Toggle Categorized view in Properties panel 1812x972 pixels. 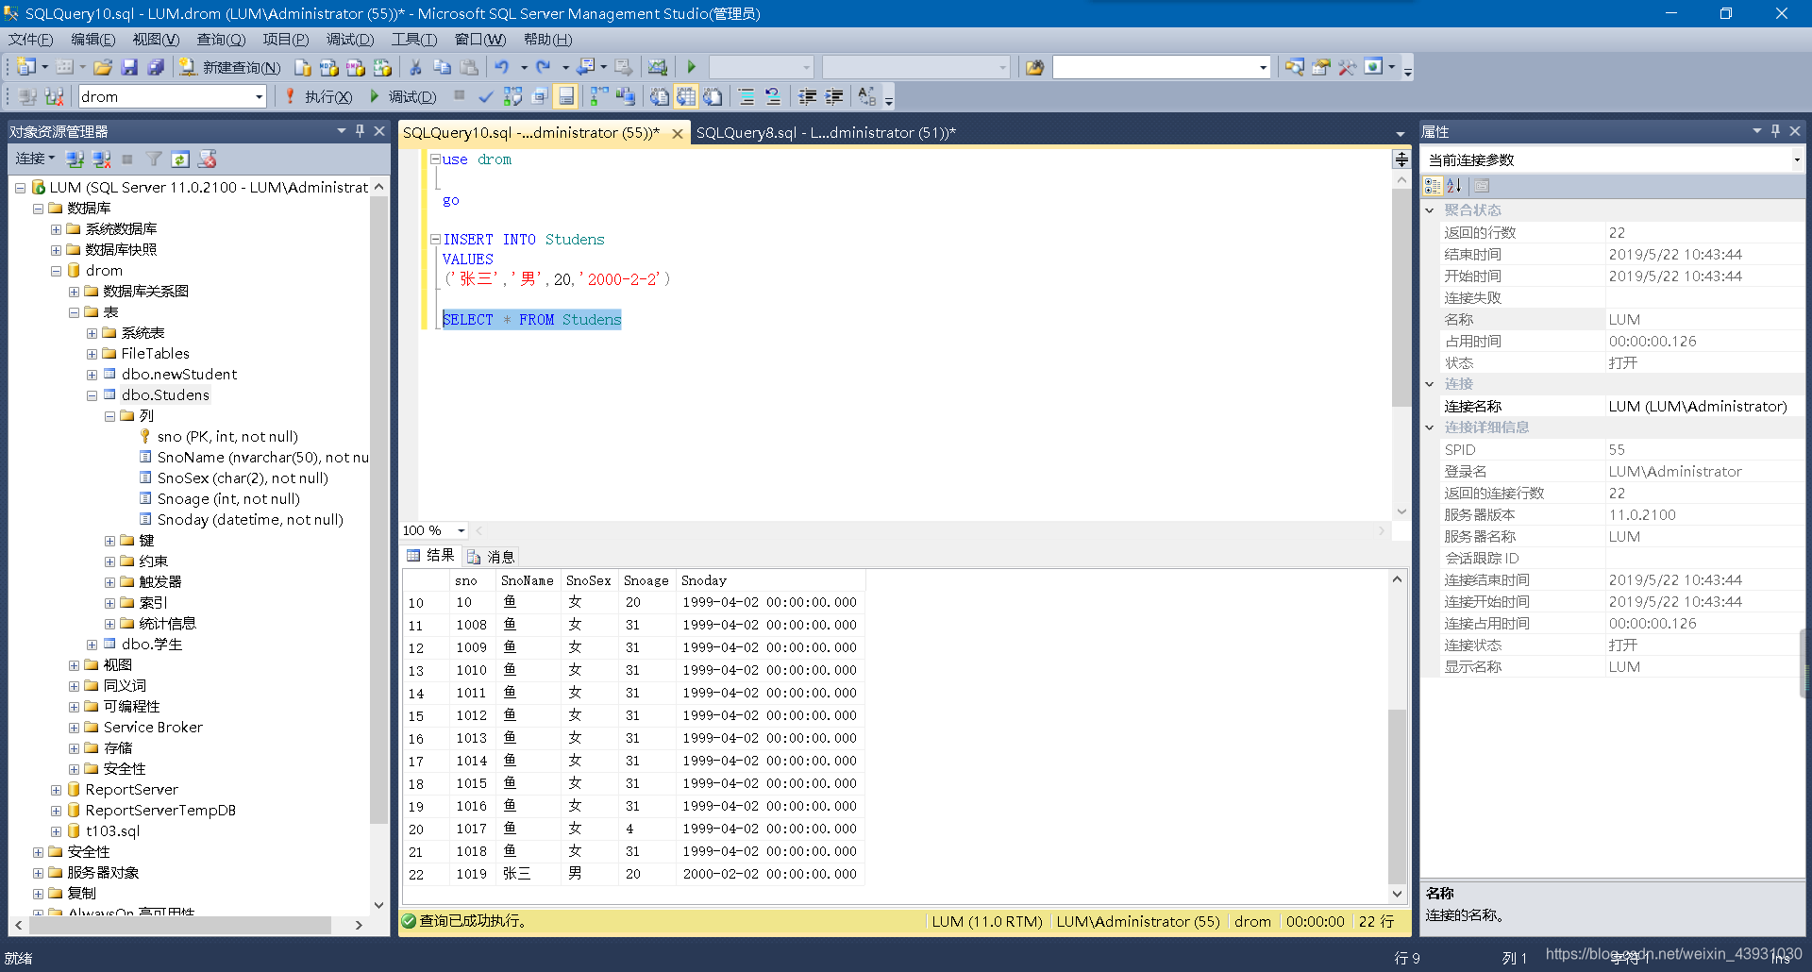[x=1433, y=186]
